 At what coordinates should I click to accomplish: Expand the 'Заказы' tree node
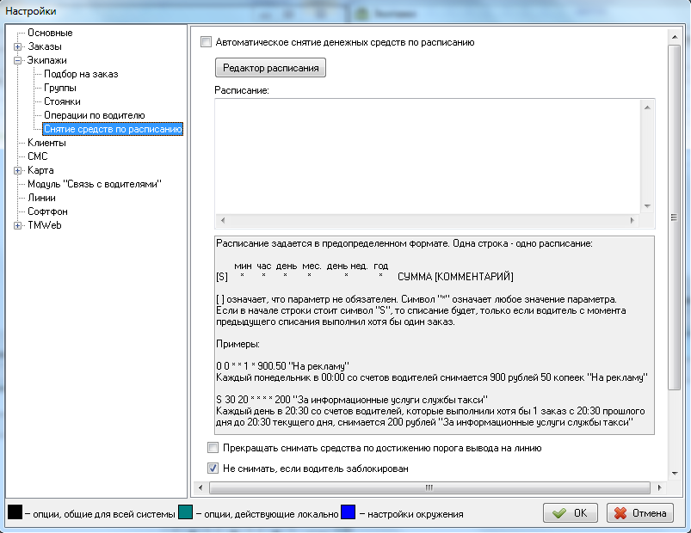[x=17, y=46]
